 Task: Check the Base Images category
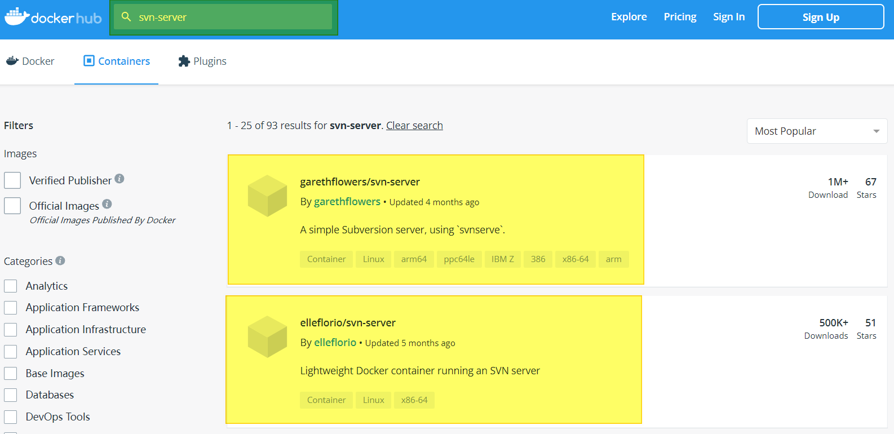click(x=11, y=373)
